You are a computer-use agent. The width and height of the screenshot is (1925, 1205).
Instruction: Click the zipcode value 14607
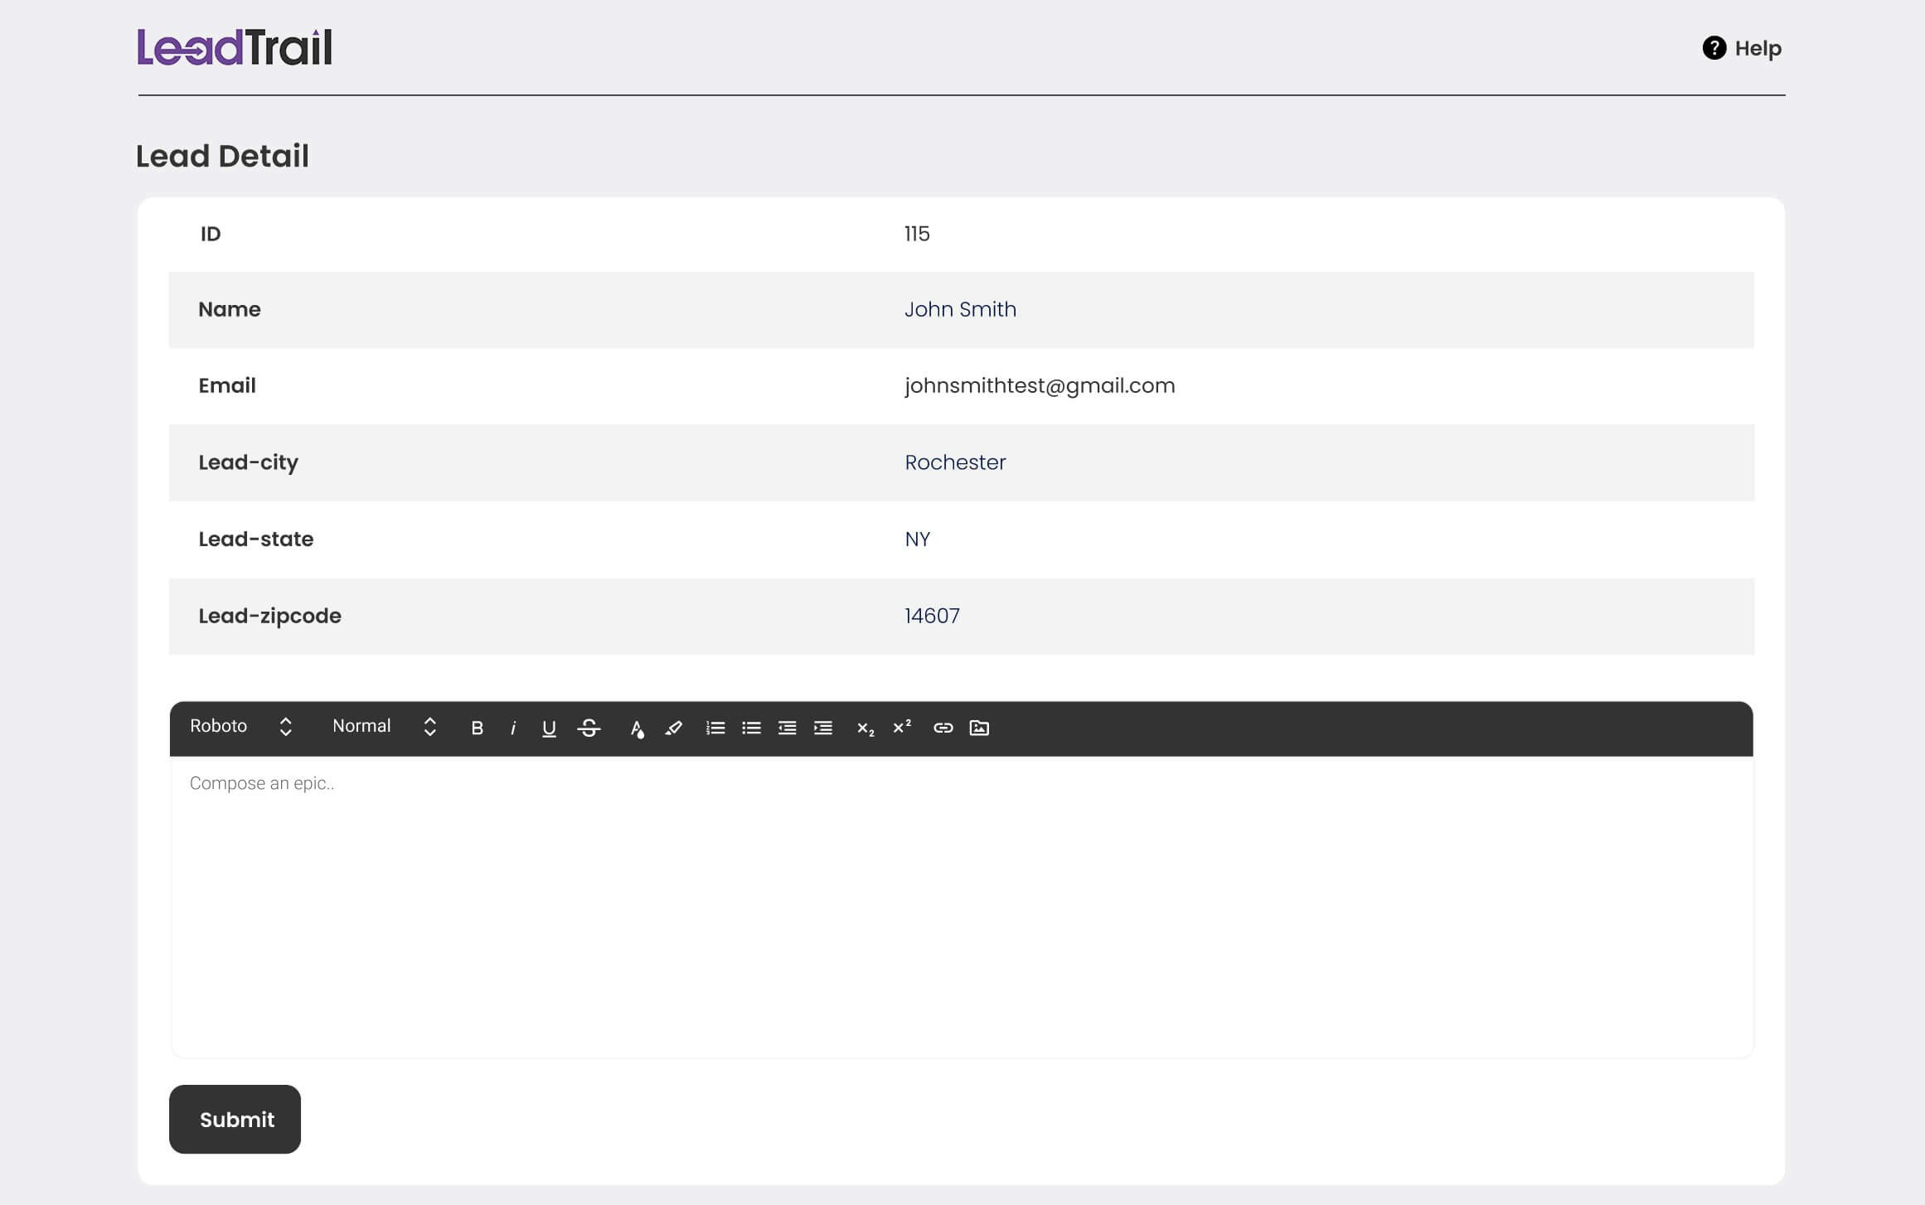(x=932, y=616)
